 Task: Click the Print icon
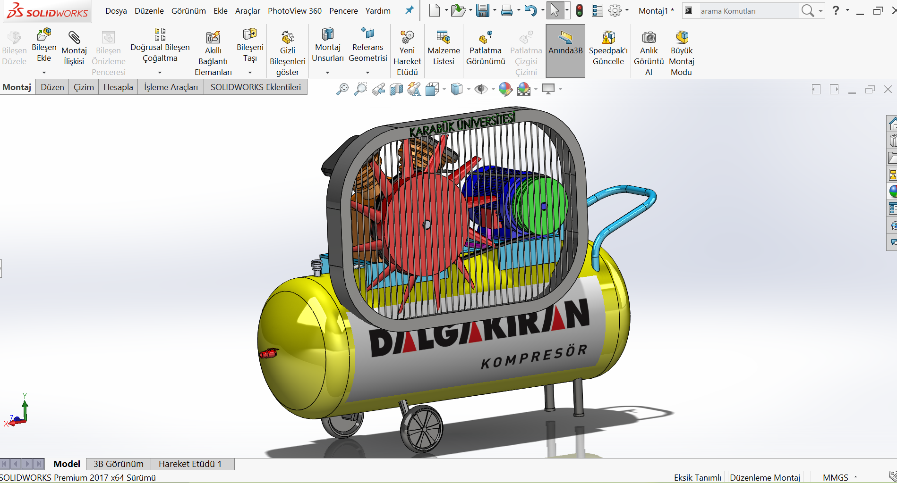click(x=507, y=10)
